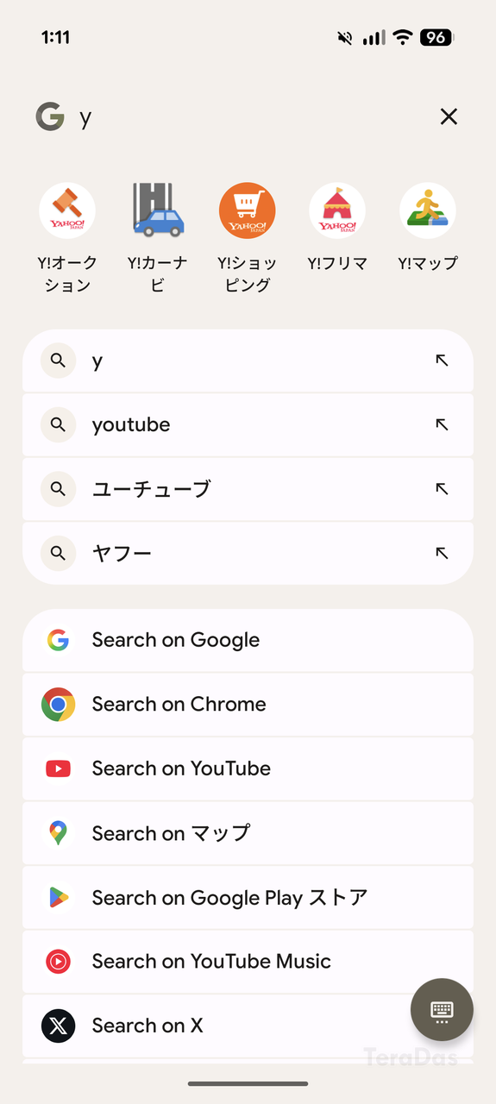Tap Search on Google
Screen dimensions: 496x1104
[248, 640]
